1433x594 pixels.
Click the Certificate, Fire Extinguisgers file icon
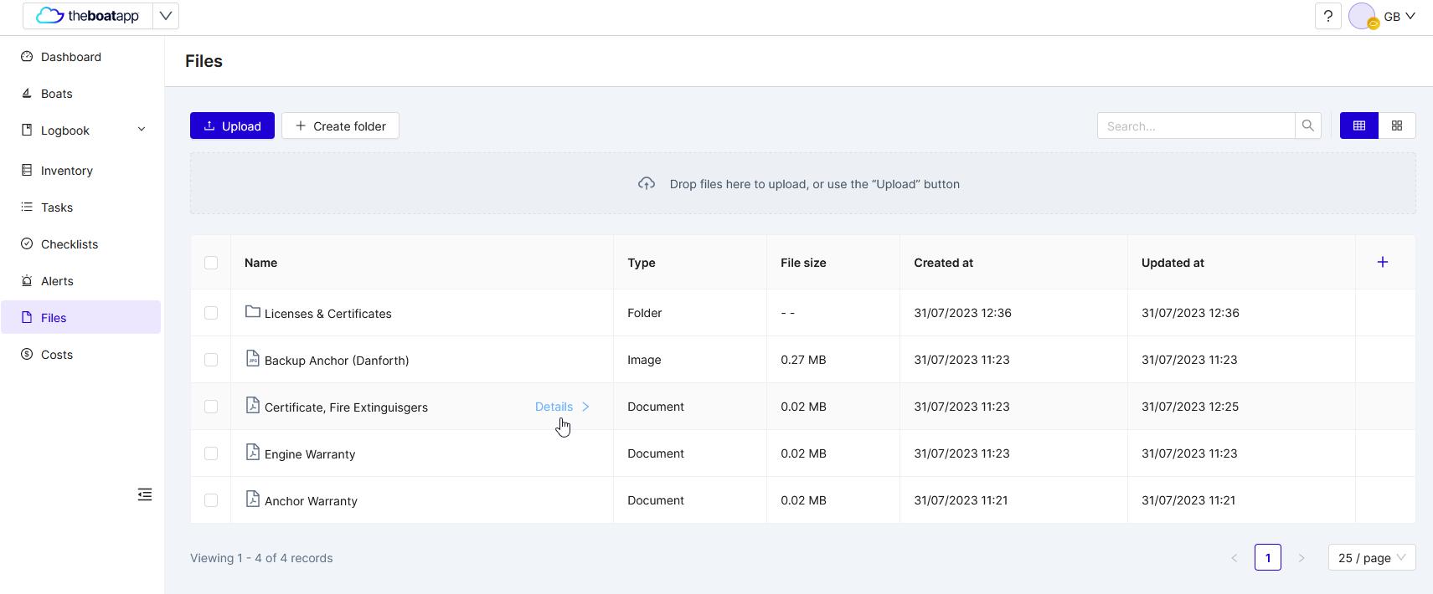(253, 405)
